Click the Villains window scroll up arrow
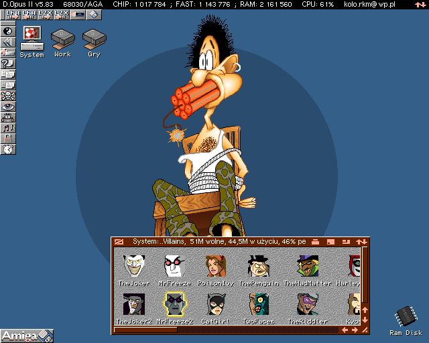The width and height of the screenshot is (429, 343). (x=365, y=310)
